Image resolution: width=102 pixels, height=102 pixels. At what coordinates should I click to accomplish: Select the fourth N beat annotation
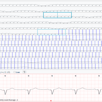pos(75,76)
